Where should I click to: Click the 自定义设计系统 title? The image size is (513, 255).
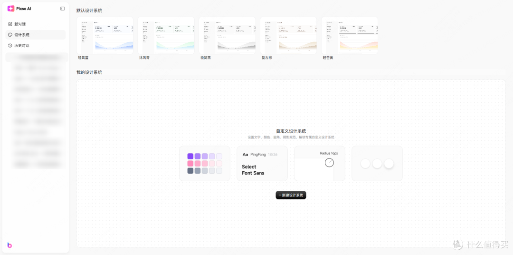click(x=291, y=131)
